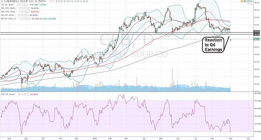261x140 pixels.
Task: Open the BB (20, close, 2) dropdown arrow
Action: [17, 18]
